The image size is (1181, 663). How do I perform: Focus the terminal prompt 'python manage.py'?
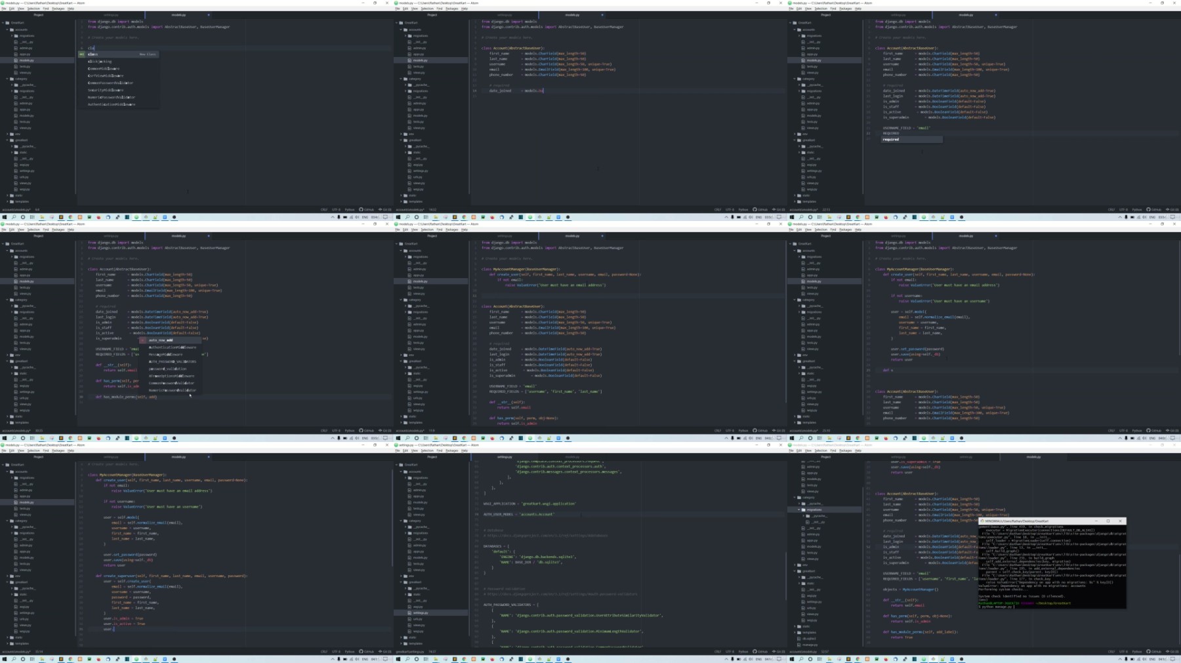tap(997, 607)
